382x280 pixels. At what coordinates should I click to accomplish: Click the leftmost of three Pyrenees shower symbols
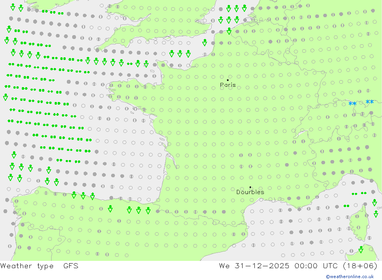pyautogui.click(x=129, y=210)
